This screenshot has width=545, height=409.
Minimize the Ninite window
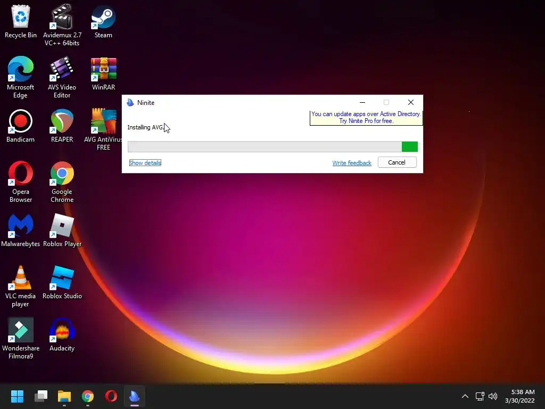pyautogui.click(x=362, y=103)
